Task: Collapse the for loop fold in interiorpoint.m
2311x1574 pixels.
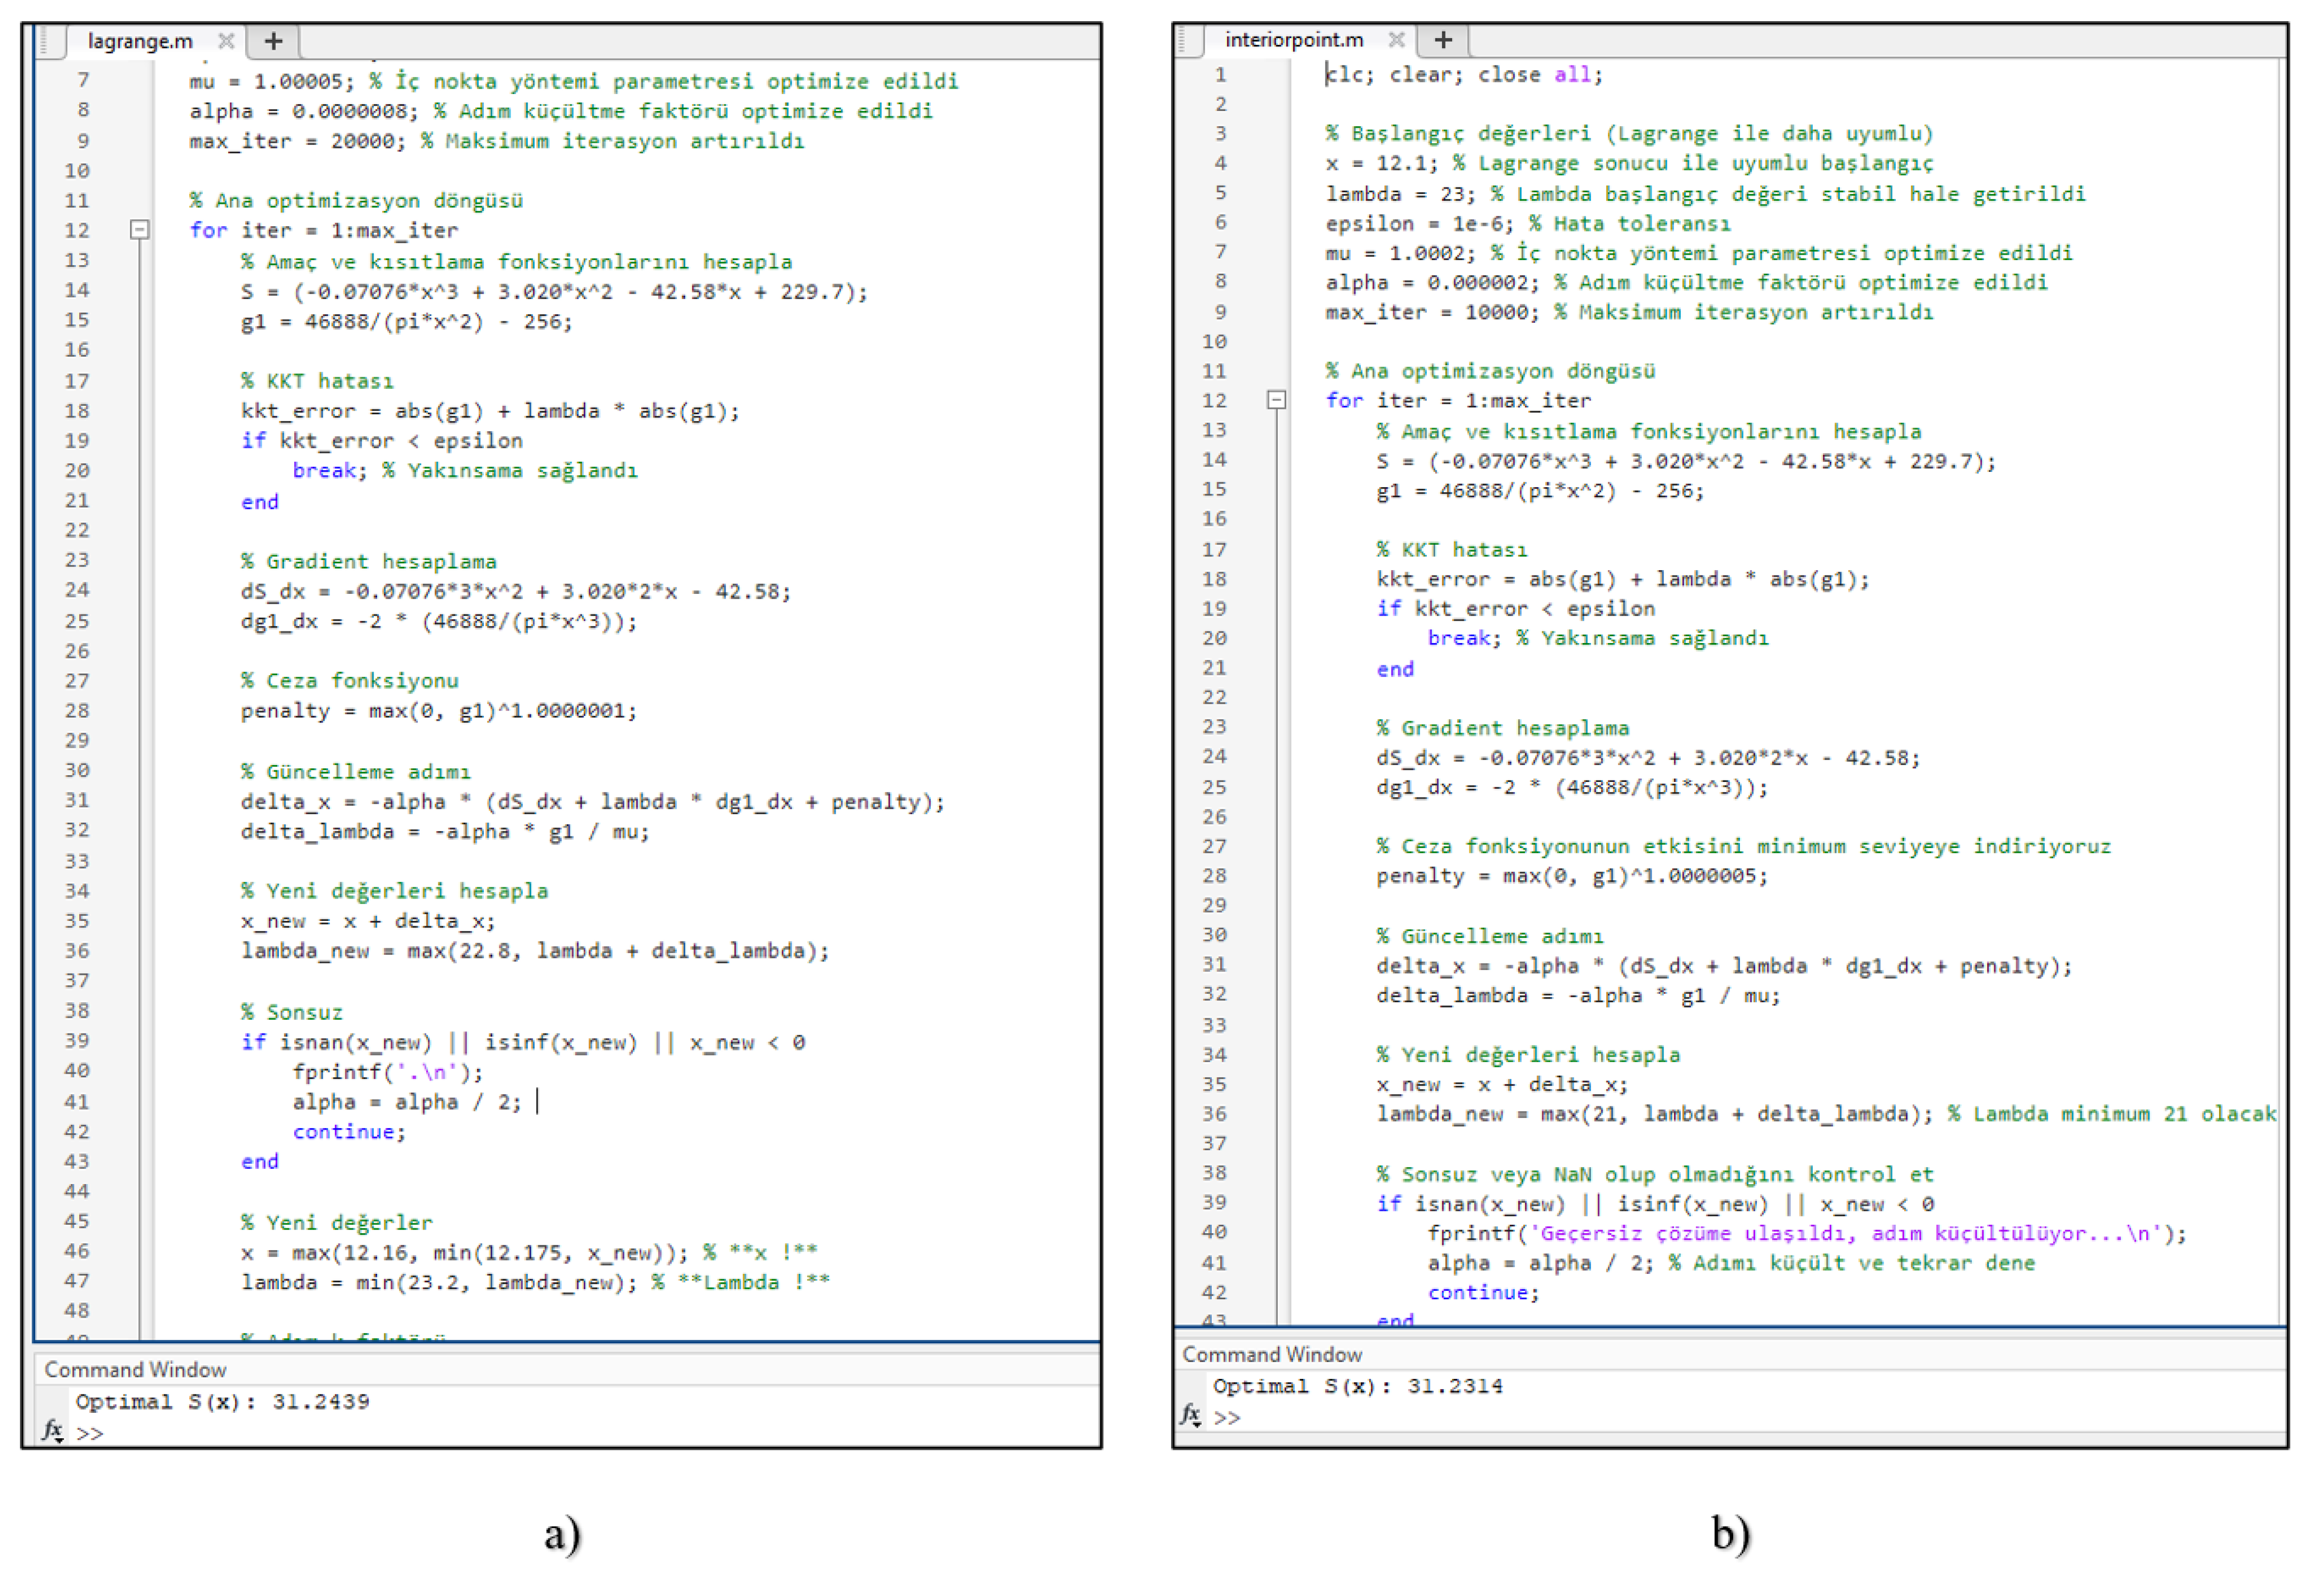Action: (1277, 400)
